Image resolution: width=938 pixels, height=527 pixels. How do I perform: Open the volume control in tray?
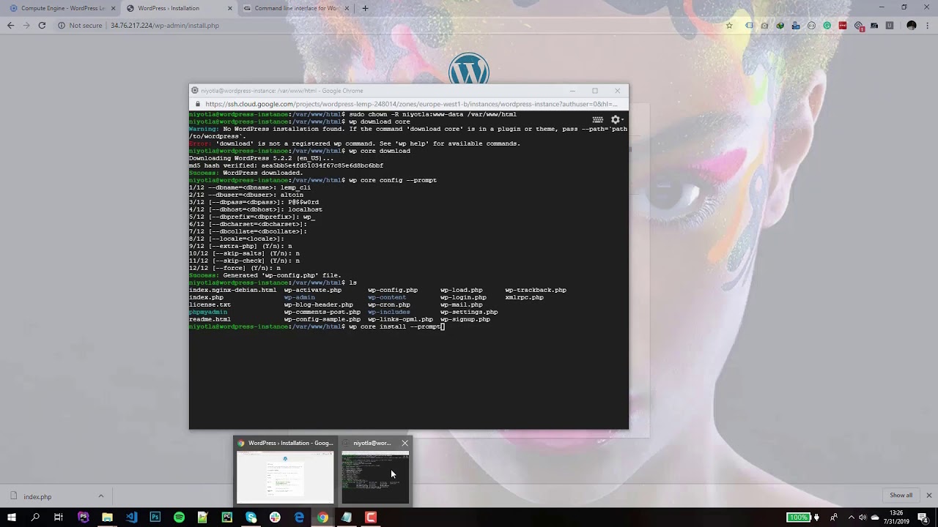coord(863,517)
